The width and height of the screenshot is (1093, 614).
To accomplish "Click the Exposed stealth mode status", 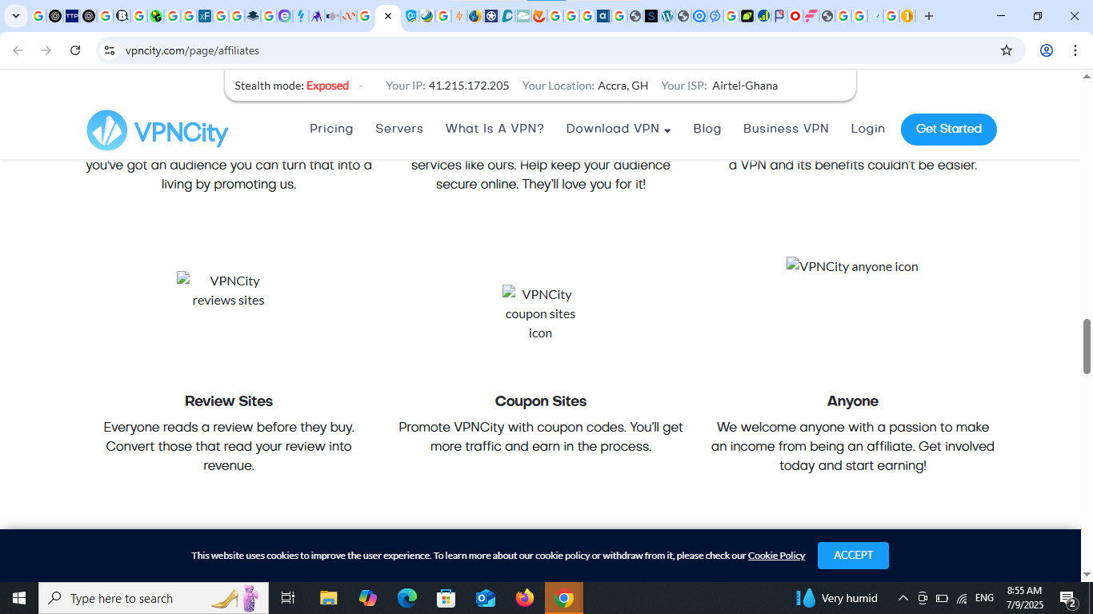I will coord(327,86).
